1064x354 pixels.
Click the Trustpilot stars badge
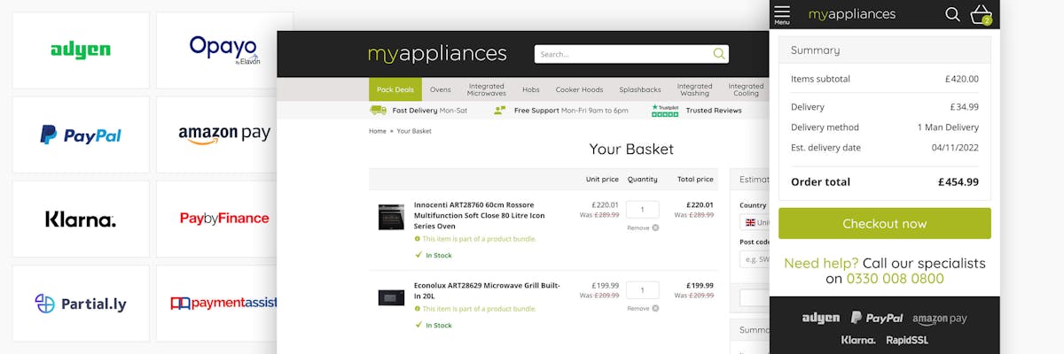(x=665, y=110)
